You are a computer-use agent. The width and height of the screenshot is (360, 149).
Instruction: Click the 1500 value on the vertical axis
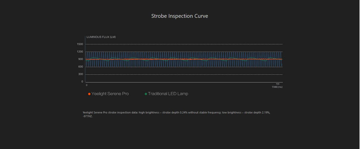click(x=80, y=44)
